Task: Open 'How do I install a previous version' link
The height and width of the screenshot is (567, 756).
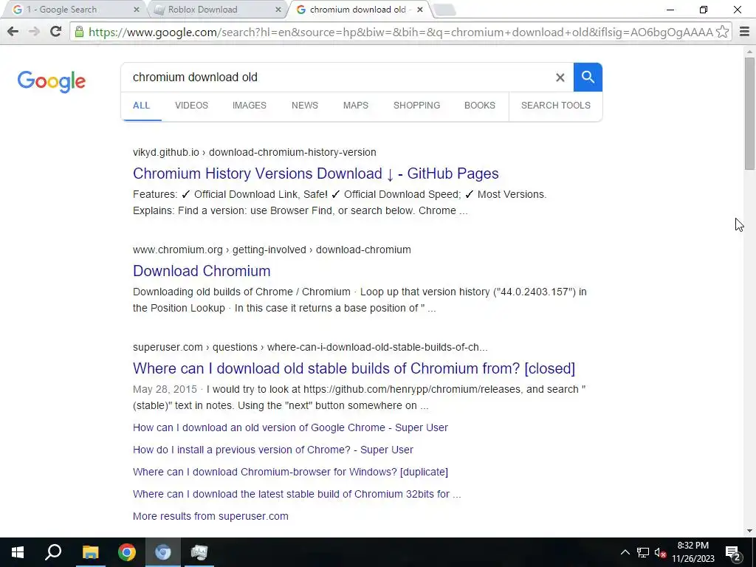Action: pos(273,450)
